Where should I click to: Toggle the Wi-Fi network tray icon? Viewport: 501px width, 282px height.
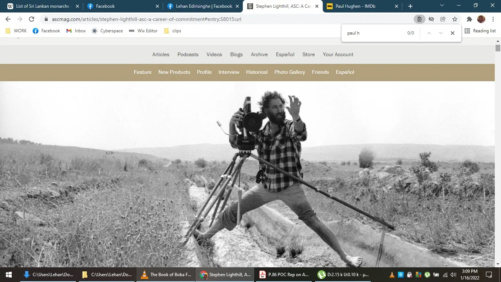444,274
